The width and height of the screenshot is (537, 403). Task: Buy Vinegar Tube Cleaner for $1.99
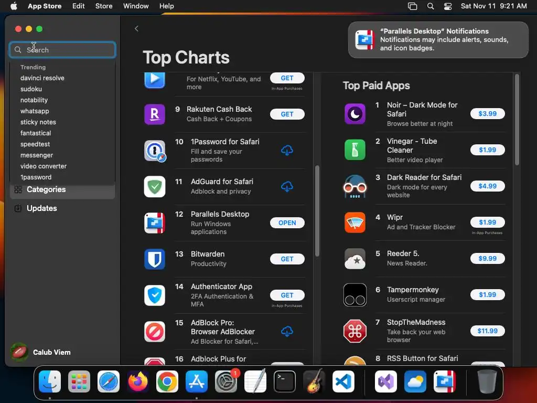(x=487, y=150)
